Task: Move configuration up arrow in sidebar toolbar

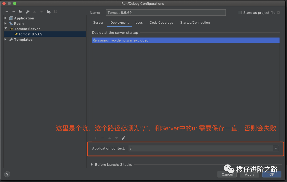Action: point(35,12)
